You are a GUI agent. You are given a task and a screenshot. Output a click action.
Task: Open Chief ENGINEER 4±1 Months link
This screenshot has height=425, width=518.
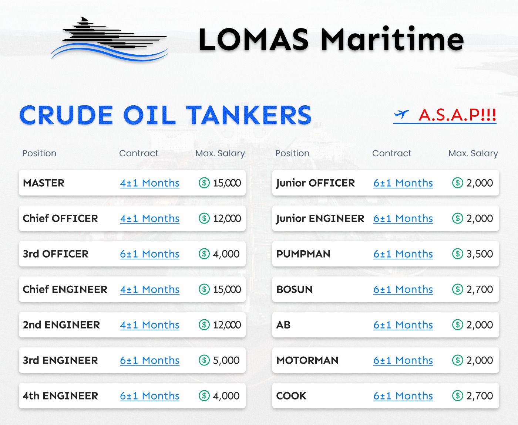click(x=149, y=289)
